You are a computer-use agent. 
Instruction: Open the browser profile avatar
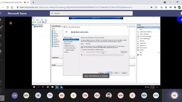[179, 7]
